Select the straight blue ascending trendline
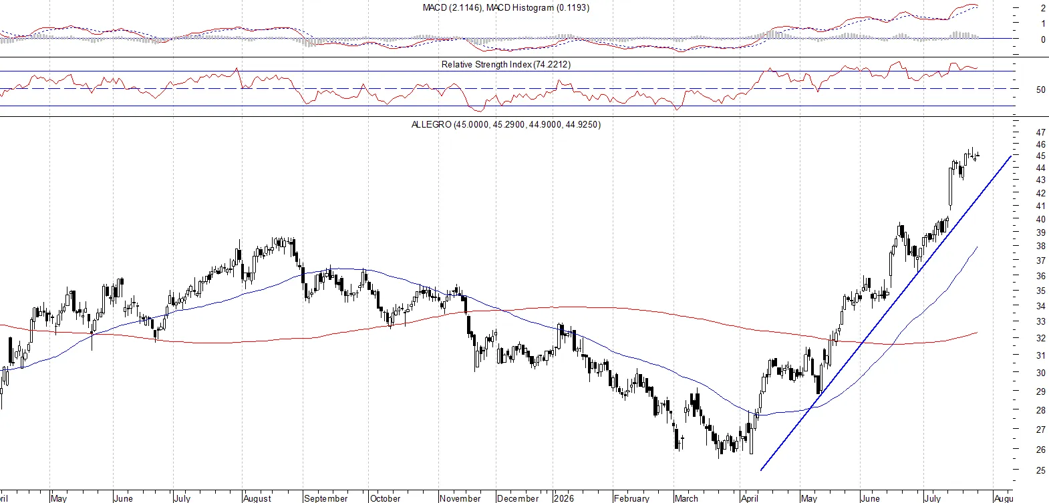Screen dimensions: 1049x503 coord(886,313)
